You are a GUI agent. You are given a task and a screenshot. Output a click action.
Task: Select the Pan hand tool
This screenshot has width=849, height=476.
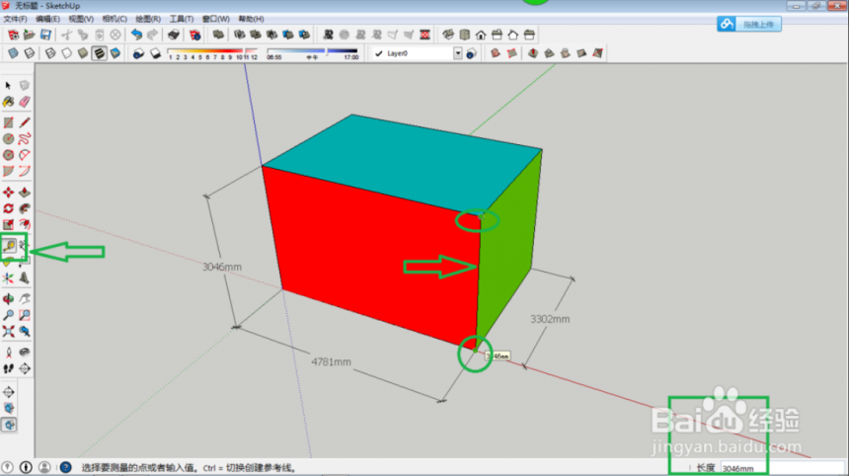[25, 299]
